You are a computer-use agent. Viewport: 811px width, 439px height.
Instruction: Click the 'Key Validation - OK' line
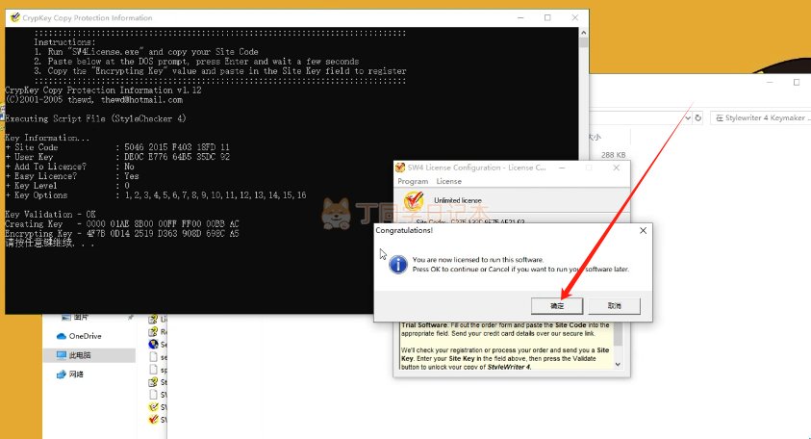click(x=50, y=214)
